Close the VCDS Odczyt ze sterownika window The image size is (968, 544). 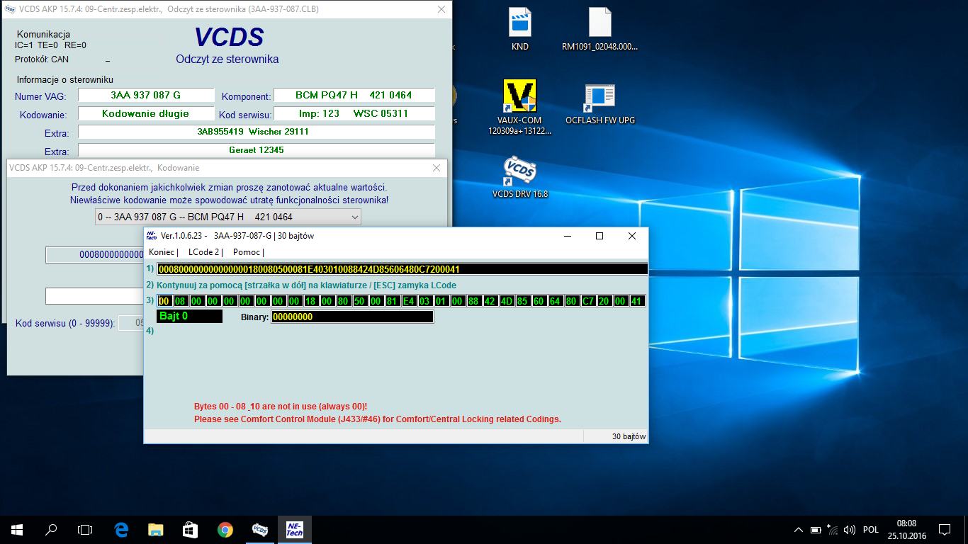click(x=441, y=10)
